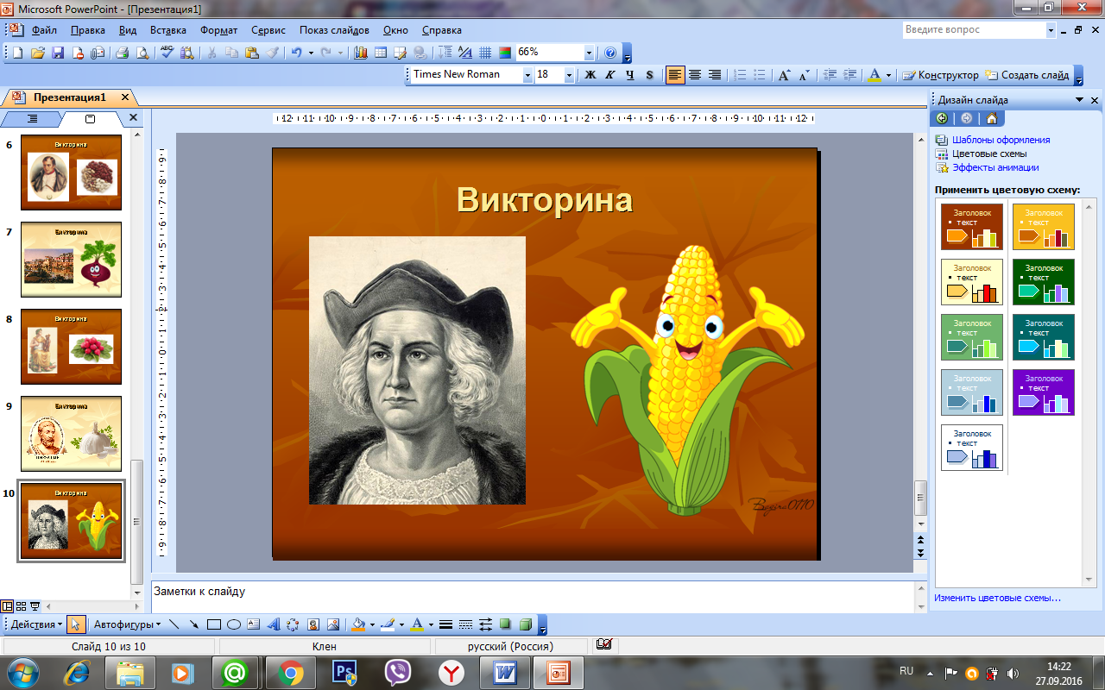
Task: Expand the Автофигуры menu
Action: (127, 624)
